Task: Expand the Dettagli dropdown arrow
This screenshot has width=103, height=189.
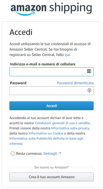Action: pos(60,153)
